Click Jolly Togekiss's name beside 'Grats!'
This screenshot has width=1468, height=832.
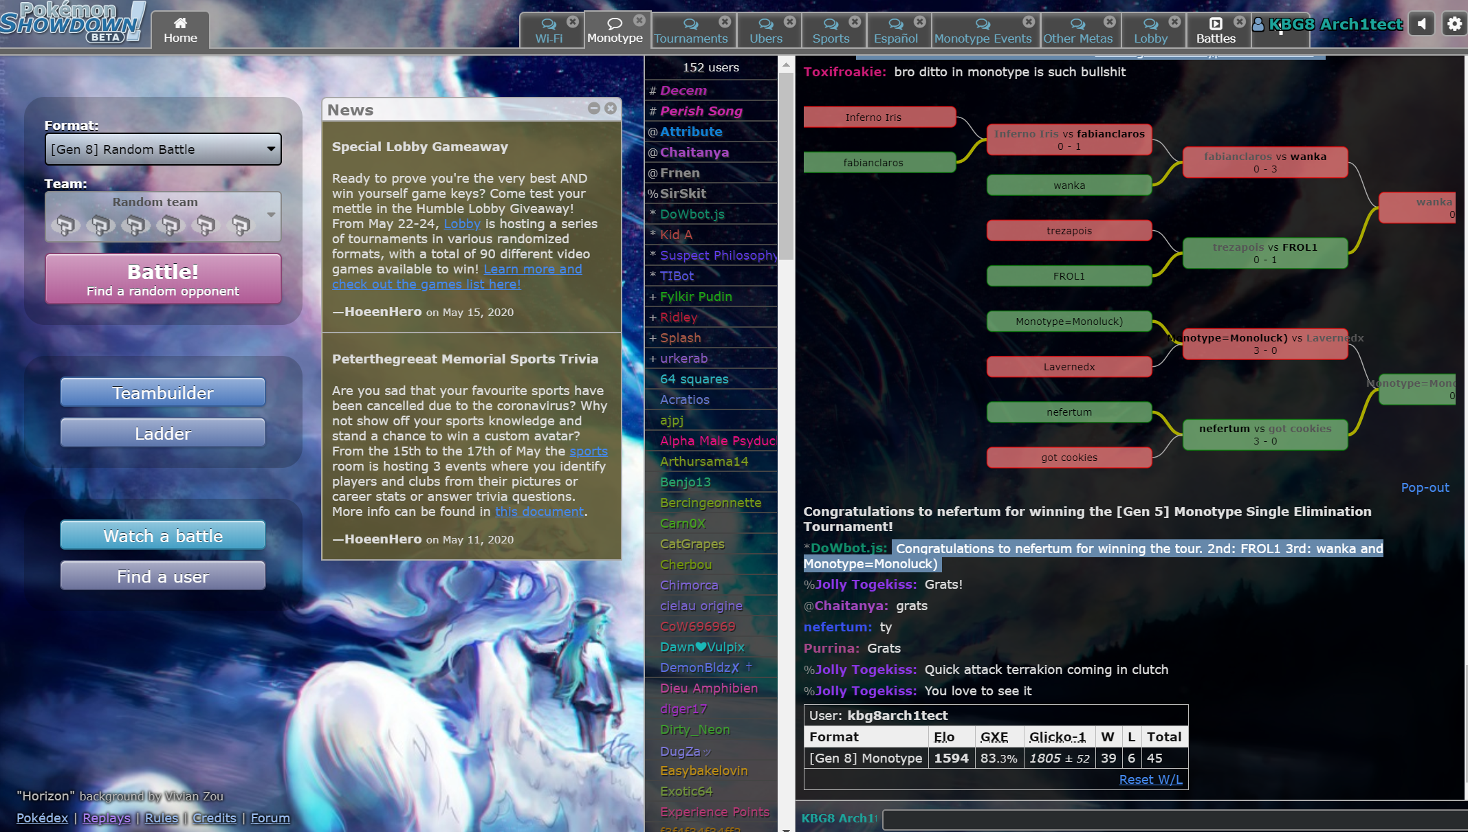866,584
